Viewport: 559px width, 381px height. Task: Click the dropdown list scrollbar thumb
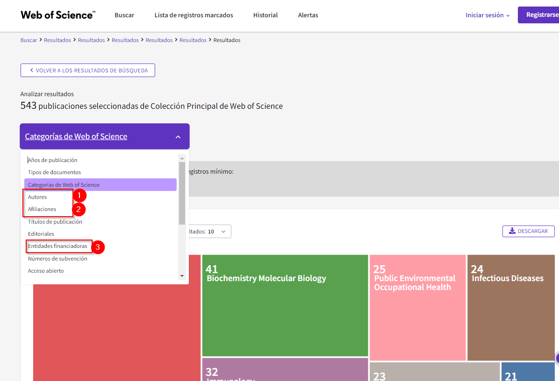click(182, 193)
